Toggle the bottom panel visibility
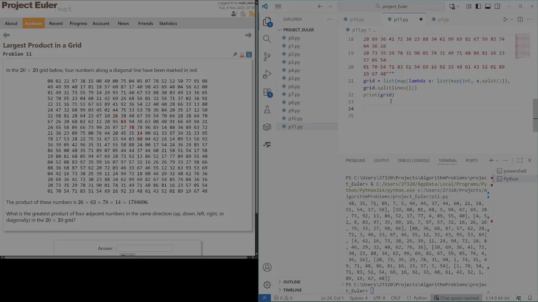 [488, 6]
